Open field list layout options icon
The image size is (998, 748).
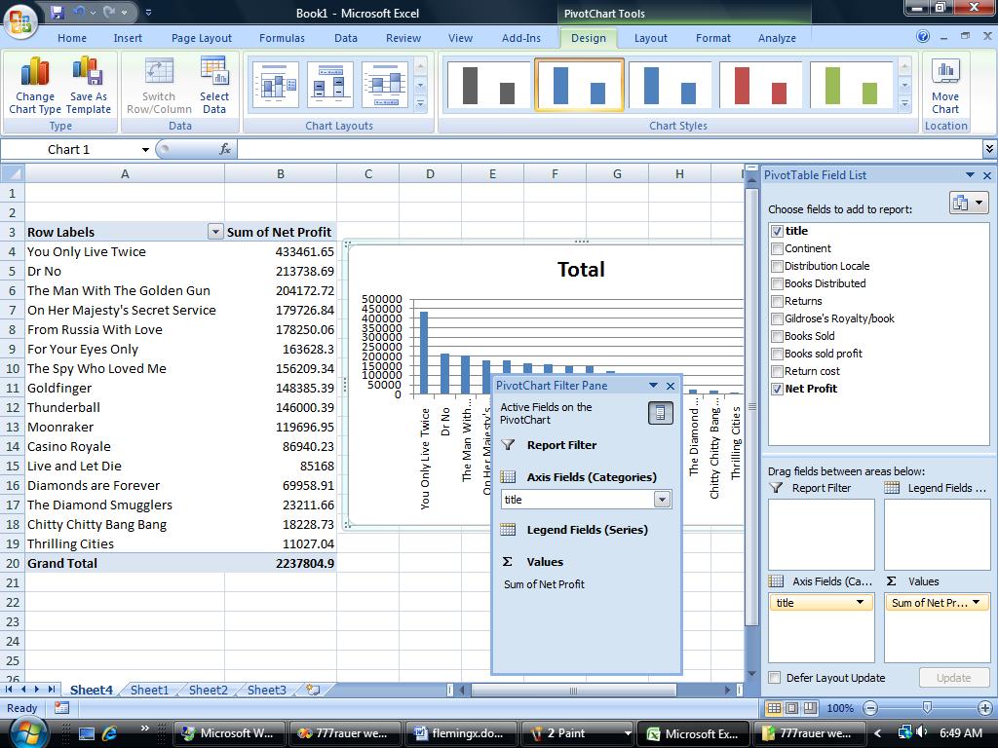tap(968, 203)
